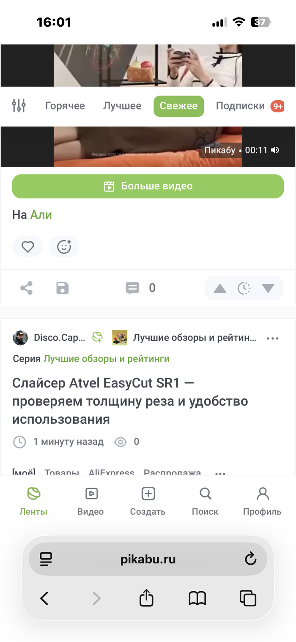The width and height of the screenshot is (296, 642).
Task: Upvote the post
Action: (220, 288)
